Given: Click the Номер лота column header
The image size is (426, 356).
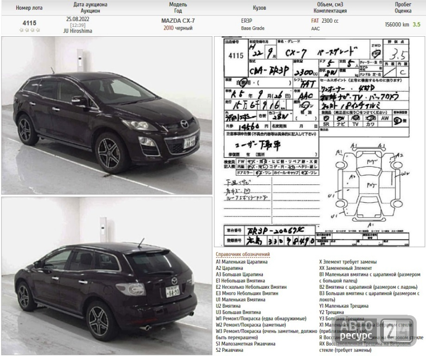Looking at the screenshot, I should click(x=29, y=8).
